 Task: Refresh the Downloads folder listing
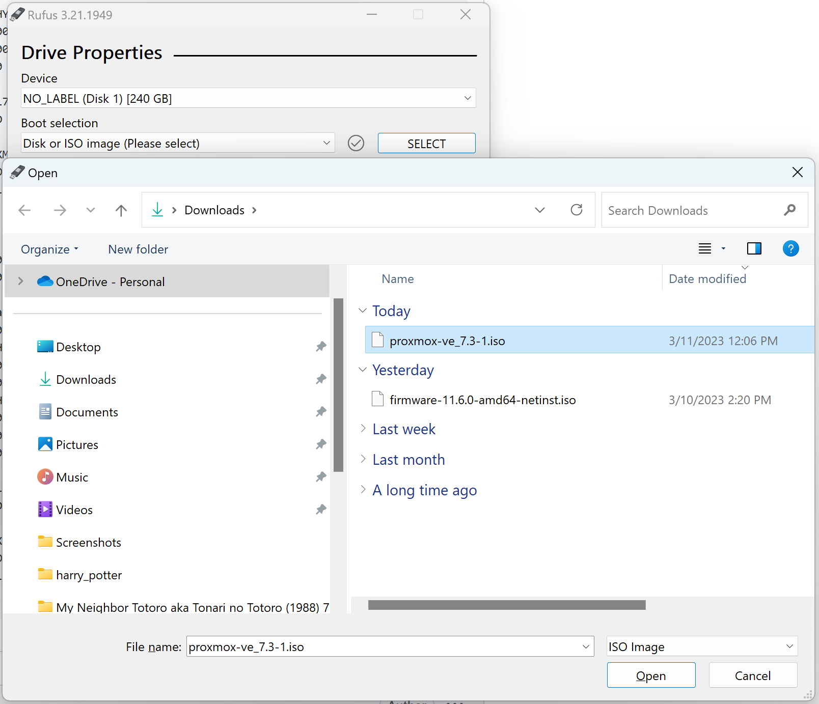click(576, 210)
